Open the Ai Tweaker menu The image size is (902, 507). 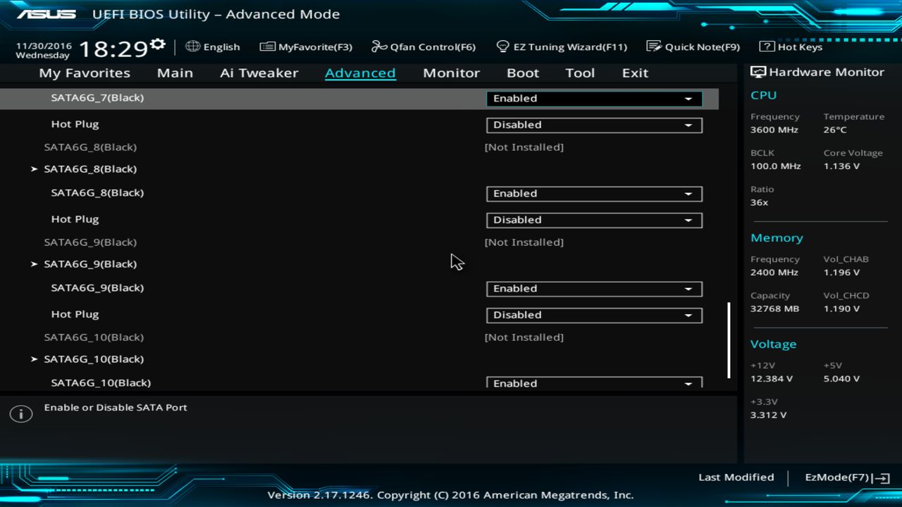pyautogui.click(x=259, y=73)
